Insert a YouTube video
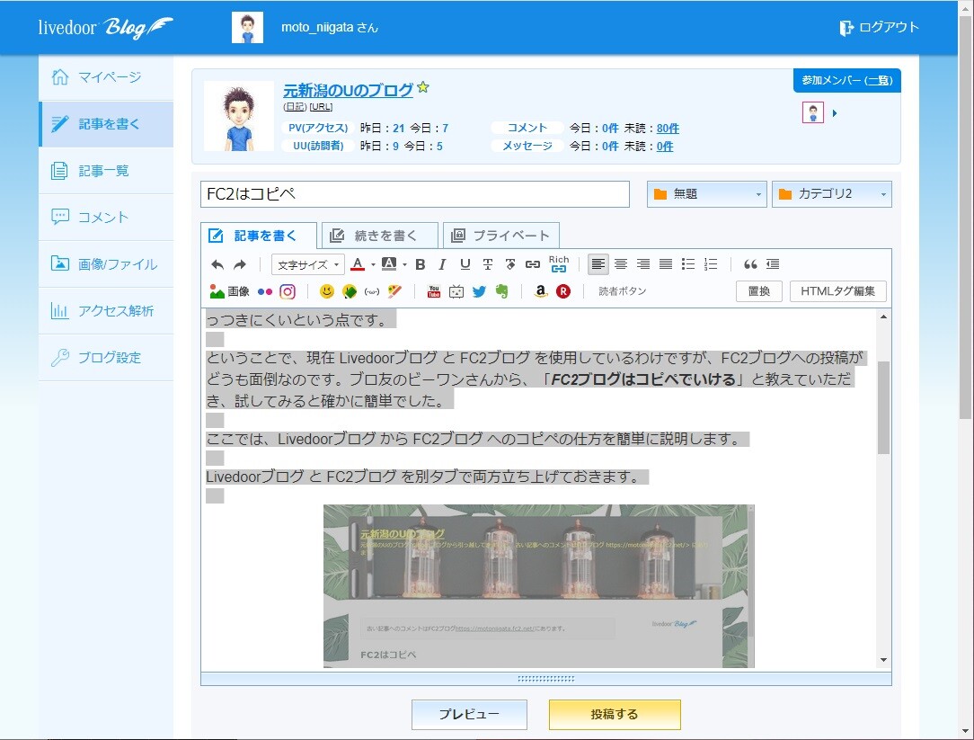Image resolution: width=974 pixels, height=740 pixels. tap(434, 291)
